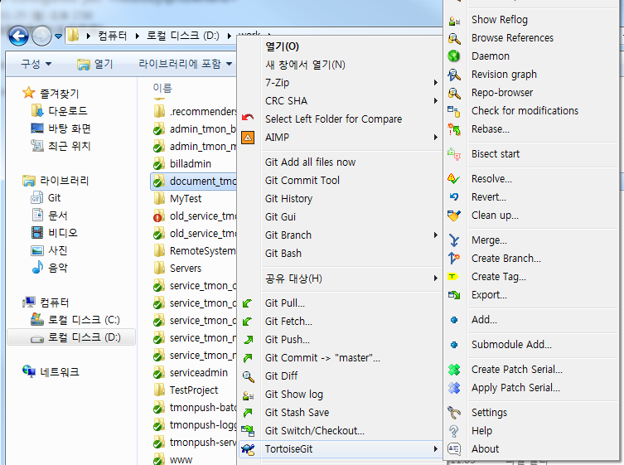Click the TortoiseGit turtle icon

pos(248,449)
